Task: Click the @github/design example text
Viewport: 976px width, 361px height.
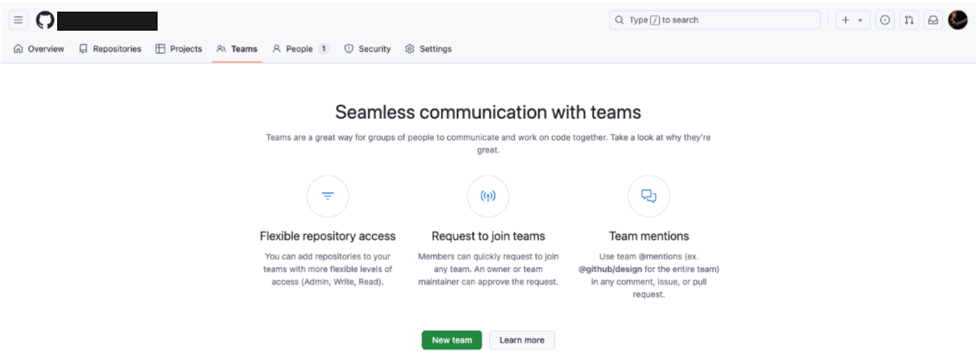Action: pyautogui.click(x=610, y=269)
